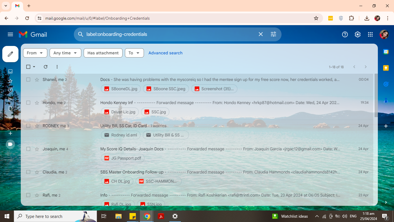The image size is (394, 222).
Task: Open Gmail settings gear
Action: pos(358,34)
